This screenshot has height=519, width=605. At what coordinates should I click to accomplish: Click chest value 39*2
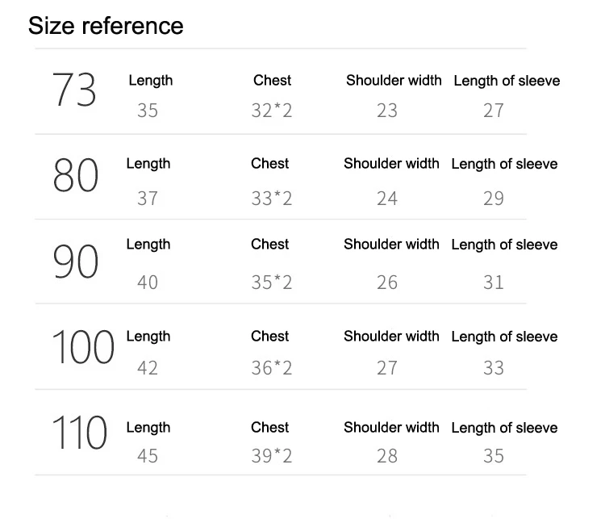coord(272,456)
